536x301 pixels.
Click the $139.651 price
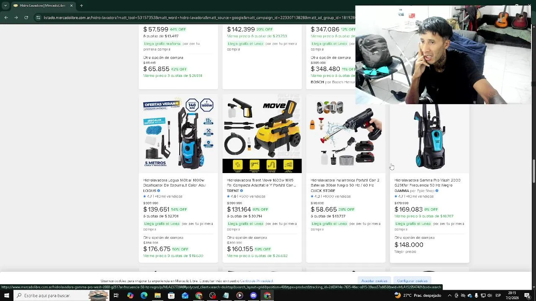point(156,209)
